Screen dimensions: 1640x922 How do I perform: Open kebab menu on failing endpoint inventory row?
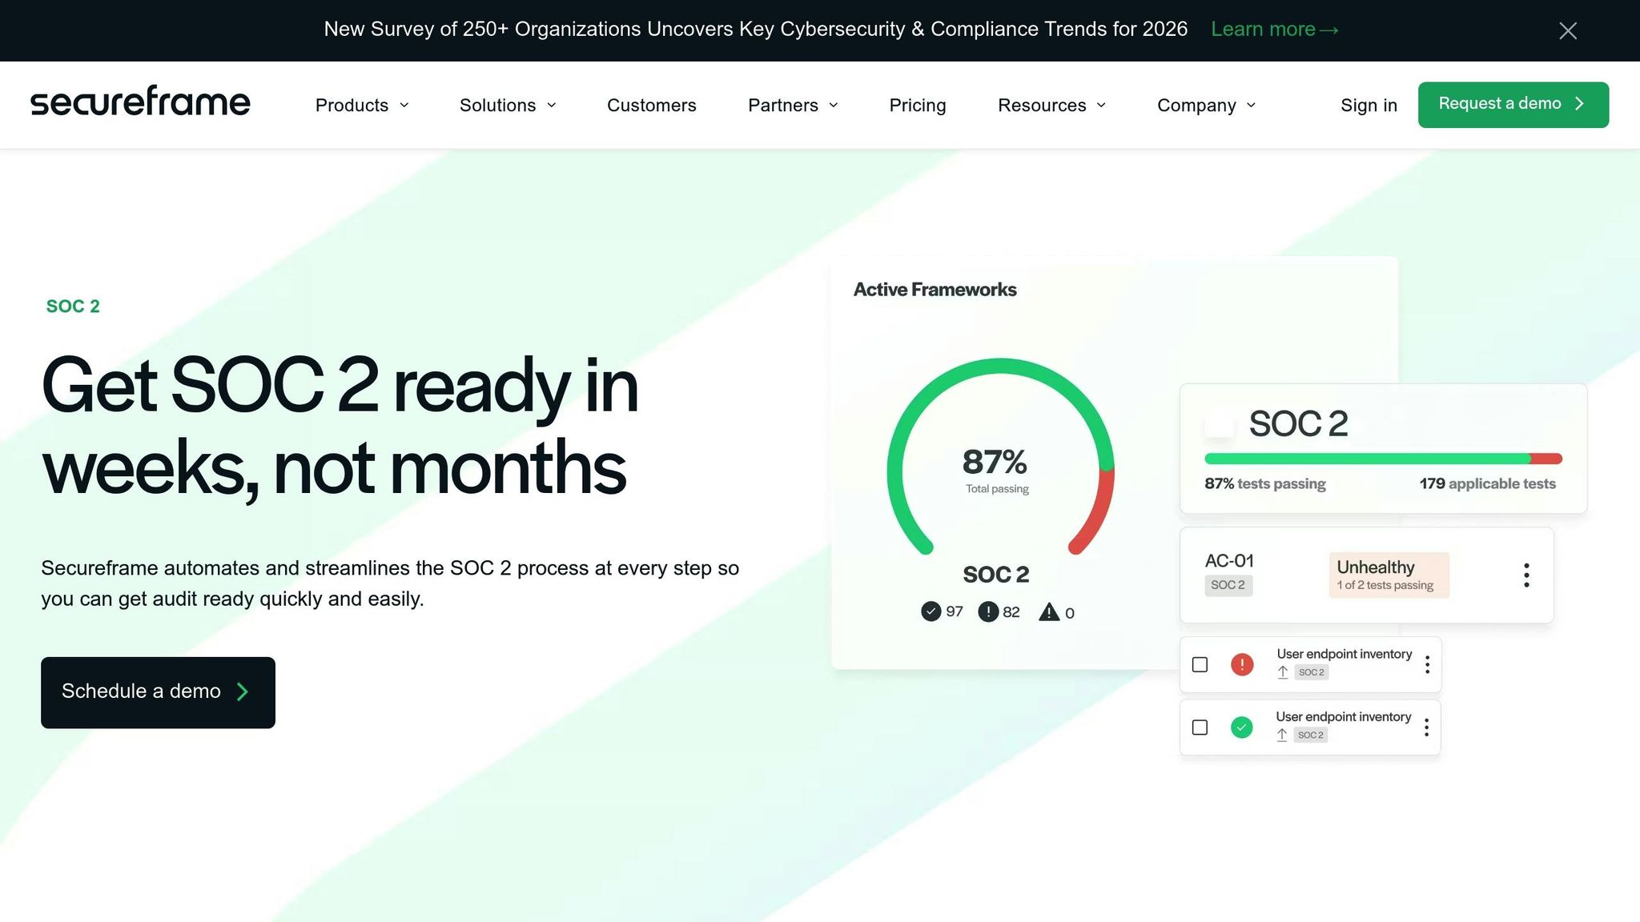coord(1427,664)
